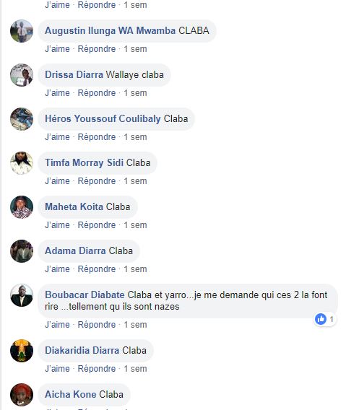
Task: Open Diakaridia Diarra's profile name link
Action: pyautogui.click(x=82, y=350)
